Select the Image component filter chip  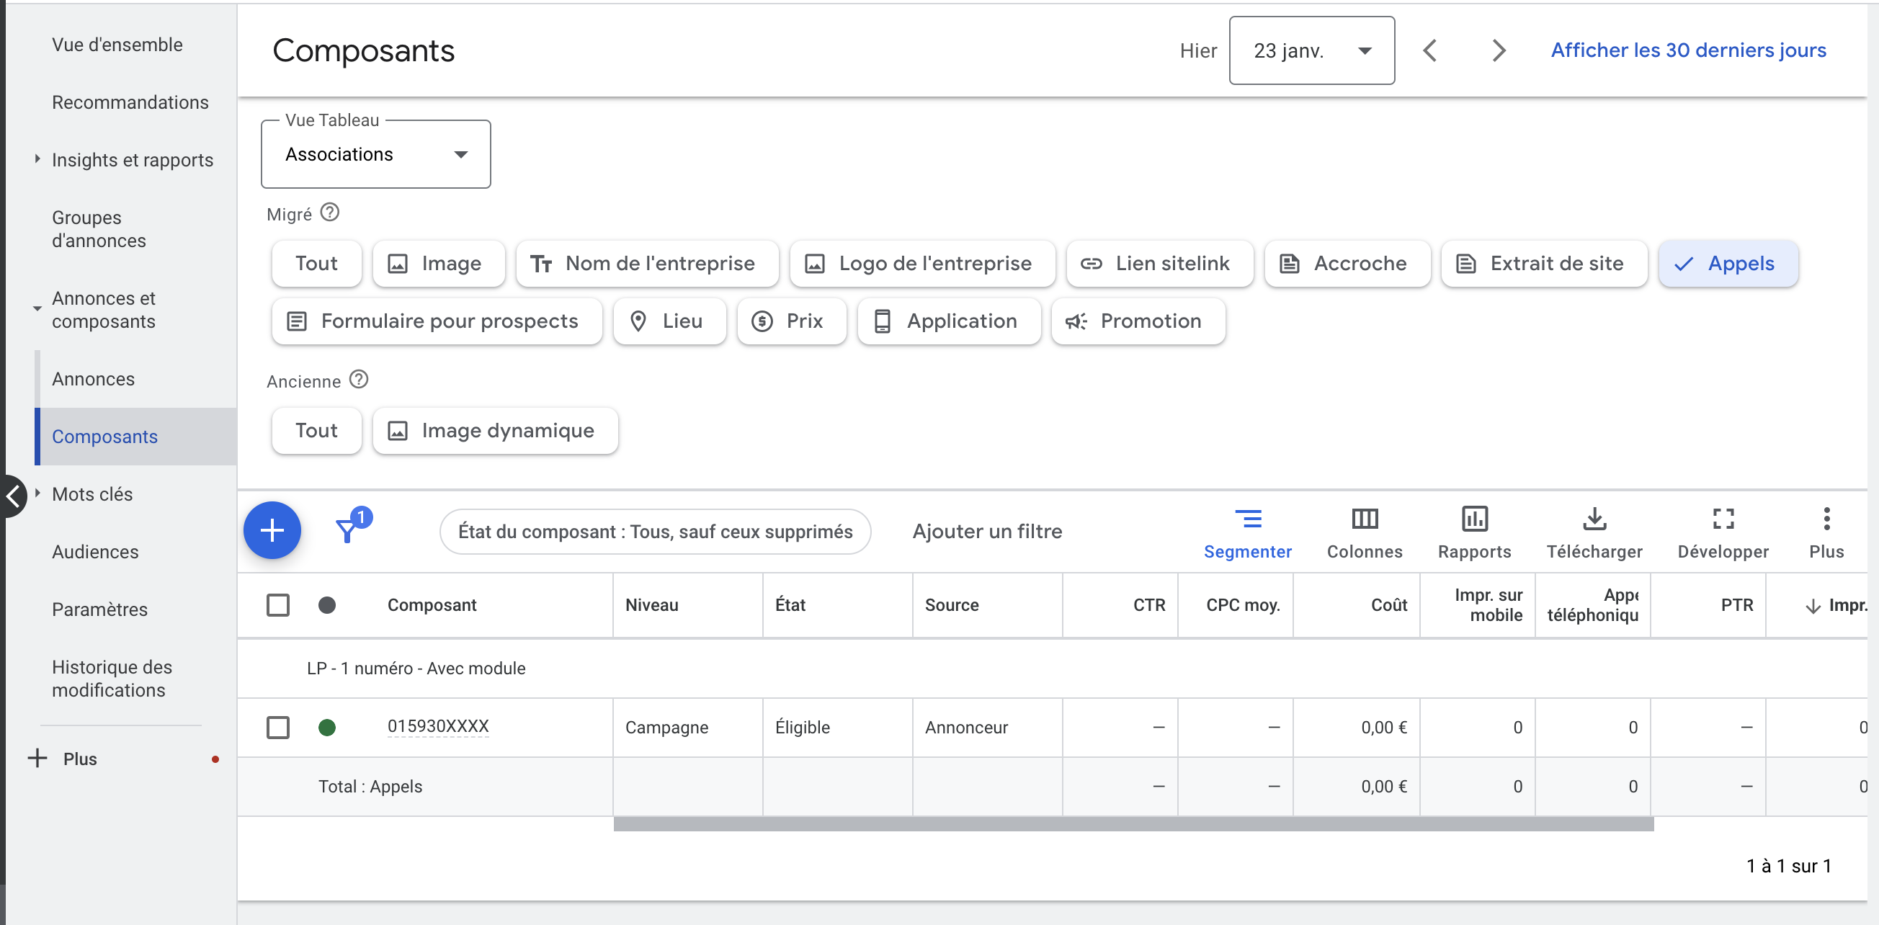coord(438,264)
